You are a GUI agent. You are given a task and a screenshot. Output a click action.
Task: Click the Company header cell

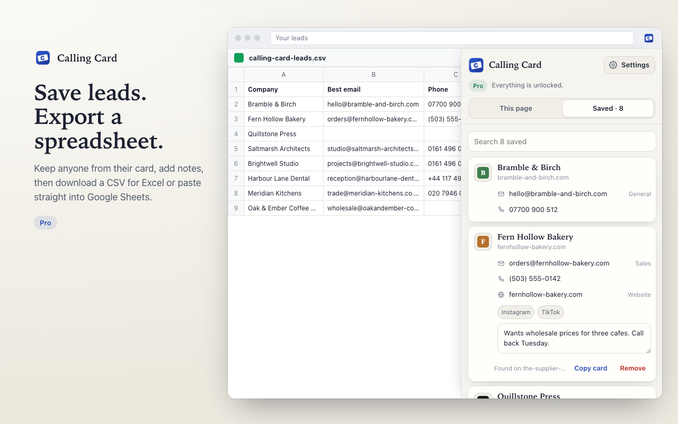click(x=283, y=90)
